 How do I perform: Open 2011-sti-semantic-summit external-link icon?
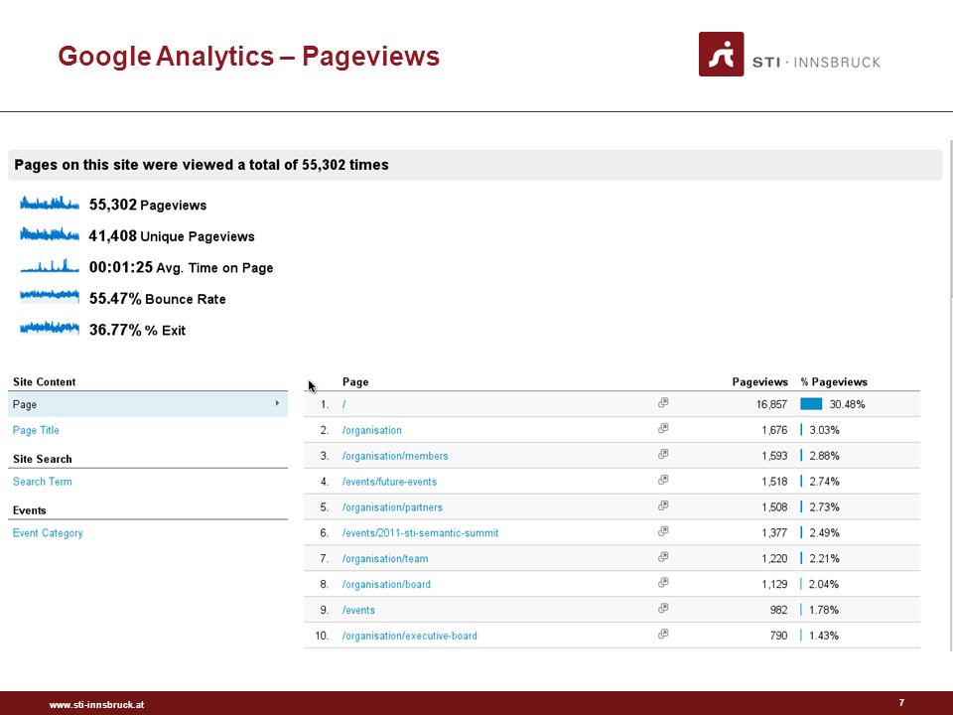[x=663, y=530]
